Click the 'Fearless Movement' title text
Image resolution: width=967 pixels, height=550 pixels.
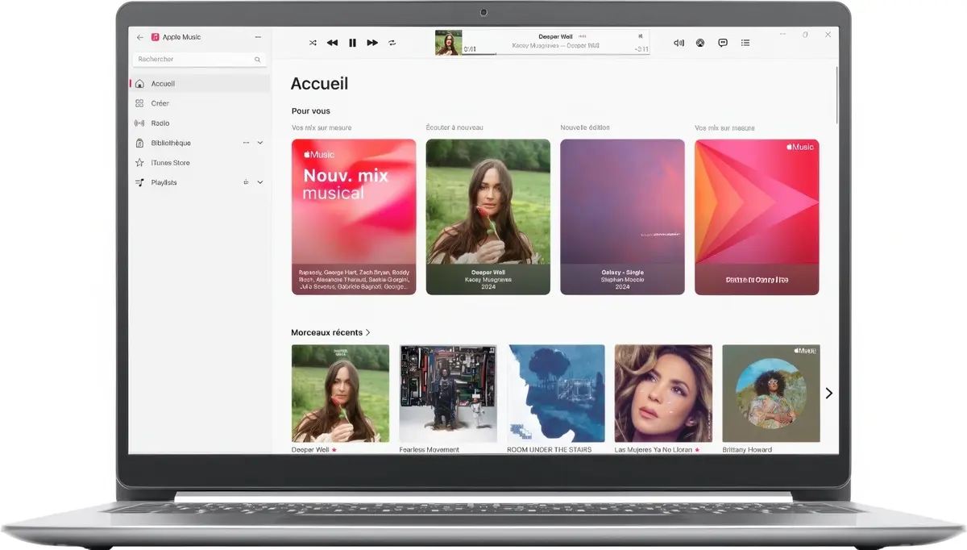point(430,450)
